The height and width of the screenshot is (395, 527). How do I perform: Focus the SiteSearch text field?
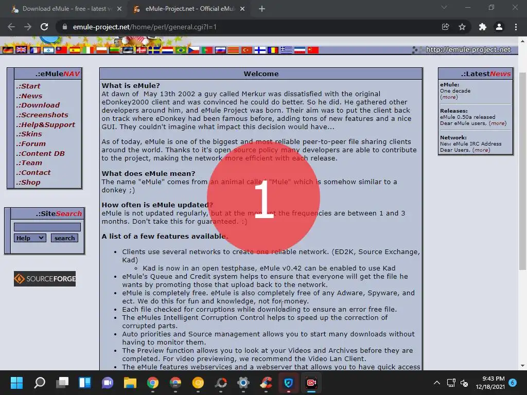[x=47, y=227]
